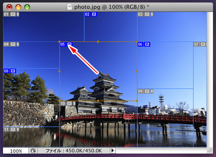Image resolution: width=216 pixels, height=157 pixels.
Task: Select the slice 02 image icon
Action: pyautogui.click(x=94, y=14)
